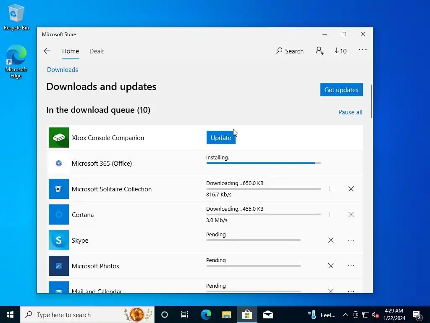Viewport: 430px width, 323px height.
Task: Open more options for Skype
Action: 351,240
